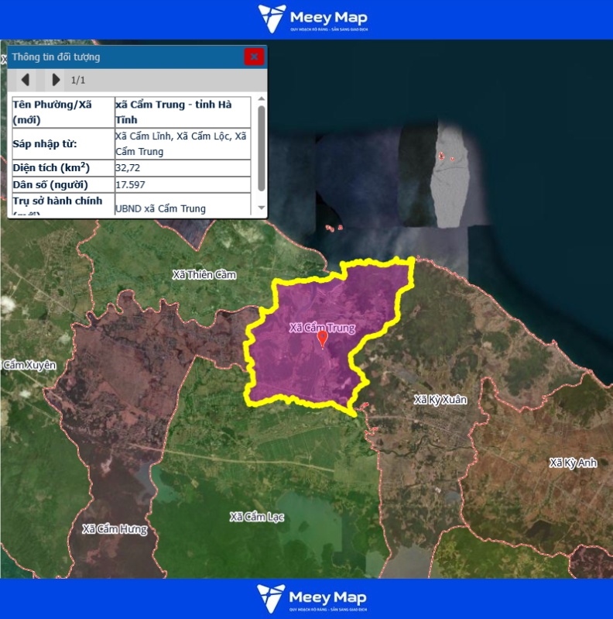Select the Xã Kỳ Xuân map label
Image resolution: width=613 pixels, height=619 pixels.
(440, 400)
